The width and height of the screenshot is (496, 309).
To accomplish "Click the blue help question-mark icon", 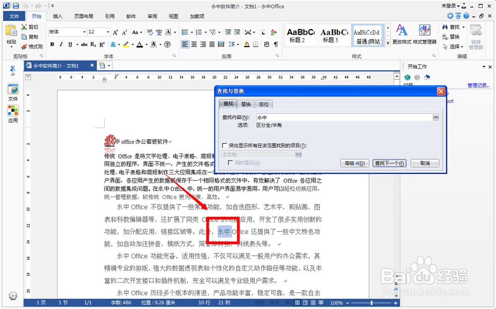I will pos(466,16).
